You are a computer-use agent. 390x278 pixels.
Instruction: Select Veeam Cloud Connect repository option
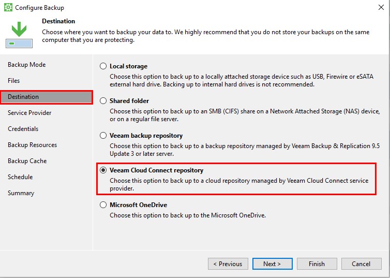pos(103,170)
